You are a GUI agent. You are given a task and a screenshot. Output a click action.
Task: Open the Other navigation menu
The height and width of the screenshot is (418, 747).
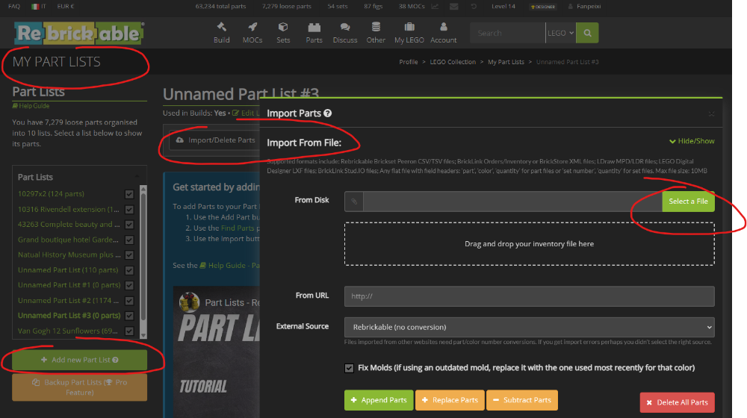point(376,32)
